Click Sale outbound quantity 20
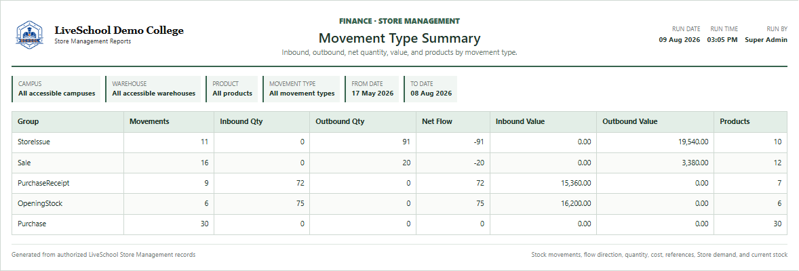This screenshot has height=271, width=799. pyautogui.click(x=406, y=163)
